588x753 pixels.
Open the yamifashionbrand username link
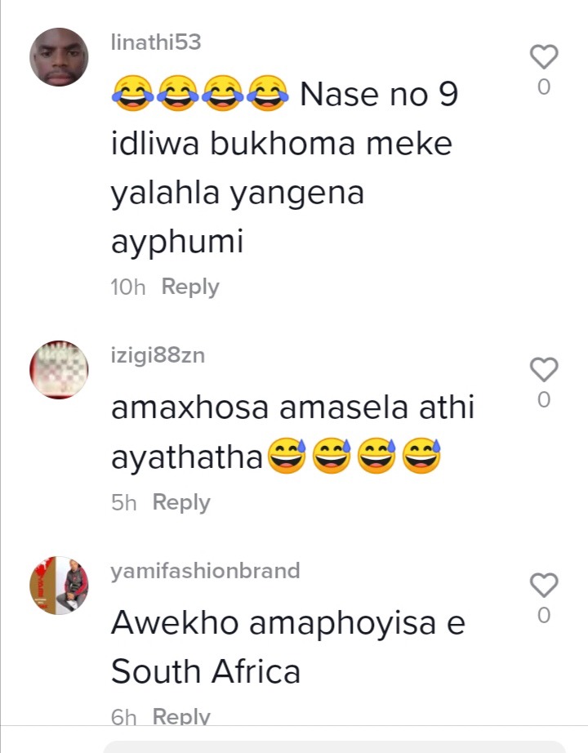(x=205, y=571)
